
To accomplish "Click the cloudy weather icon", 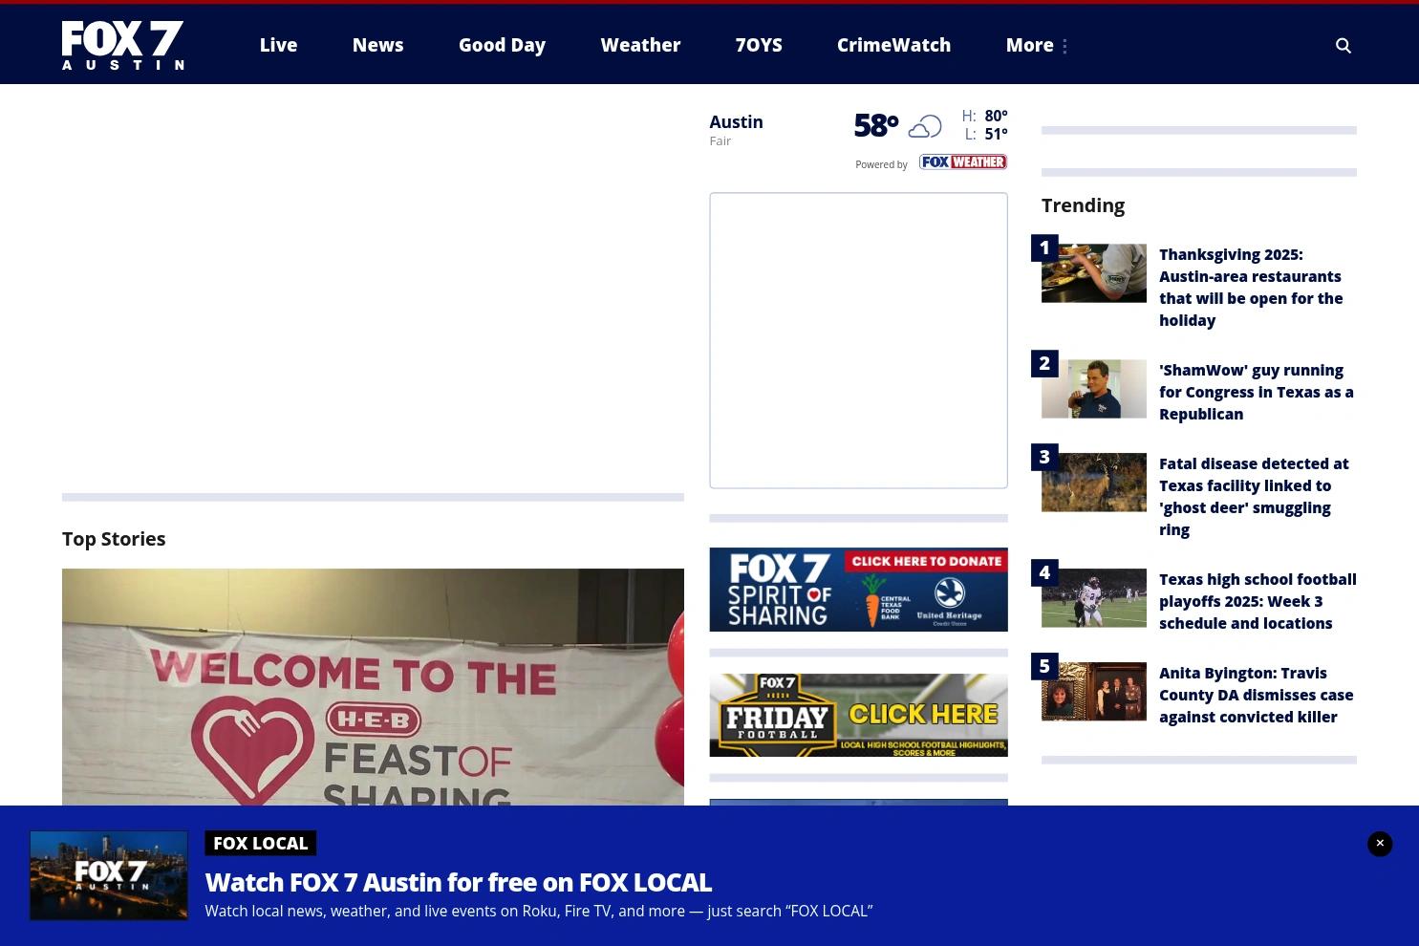I will point(924,126).
